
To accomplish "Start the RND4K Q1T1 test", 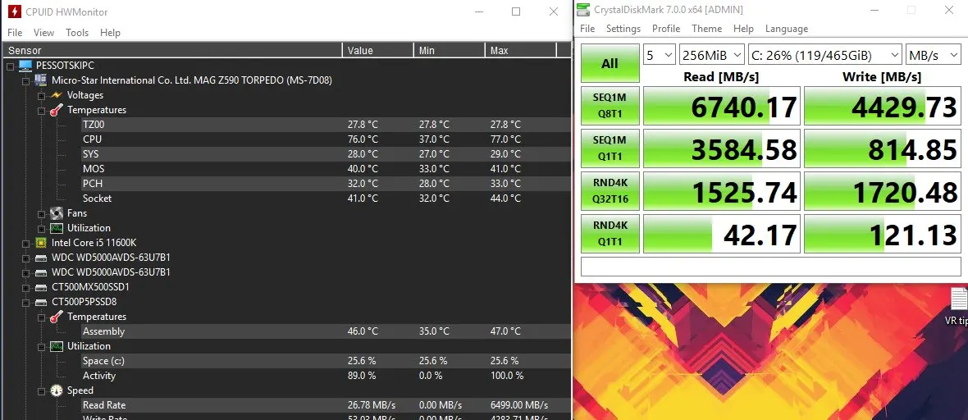I will (x=610, y=234).
